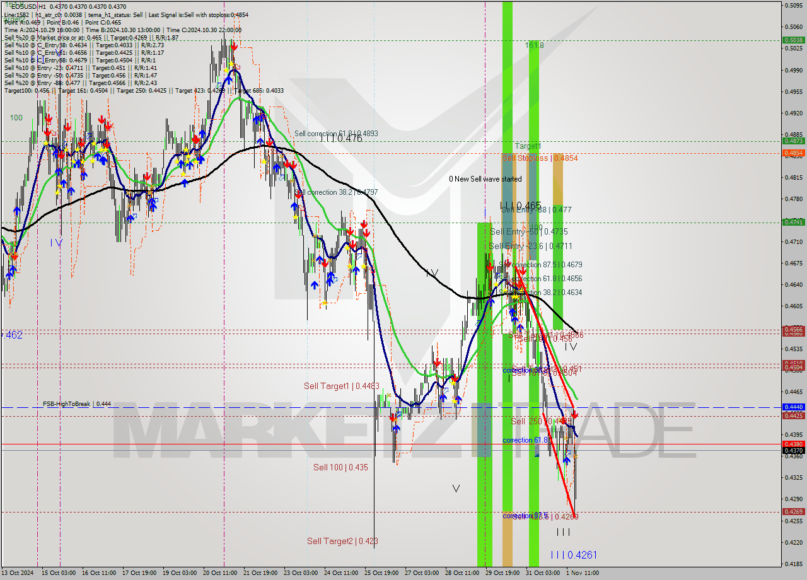Select the 'Sell Target2 | 0.423' label
Image resolution: width=807 pixels, height=580 pixels.
(342, 541)
